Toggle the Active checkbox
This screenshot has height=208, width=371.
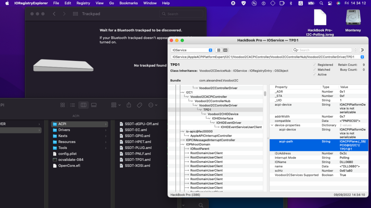click(x=314, y=75)
